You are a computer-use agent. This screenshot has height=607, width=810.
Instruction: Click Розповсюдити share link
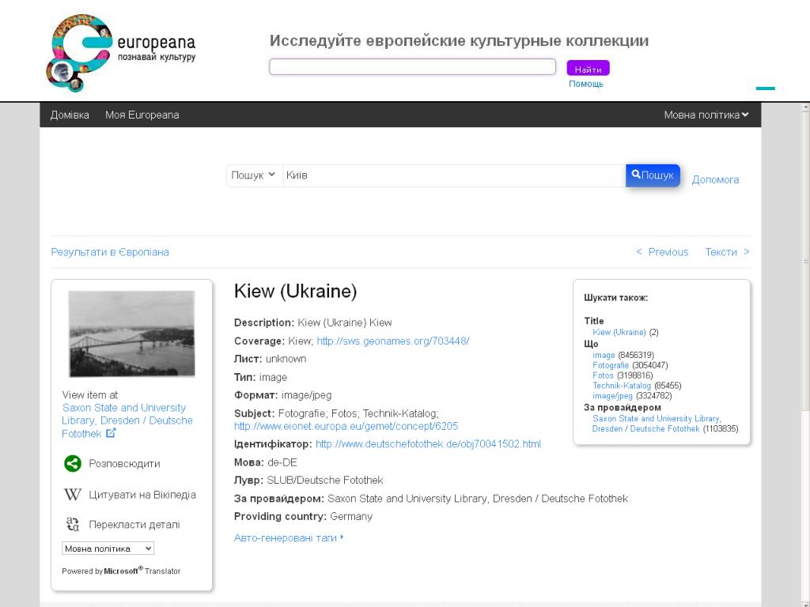click(124, 463)
